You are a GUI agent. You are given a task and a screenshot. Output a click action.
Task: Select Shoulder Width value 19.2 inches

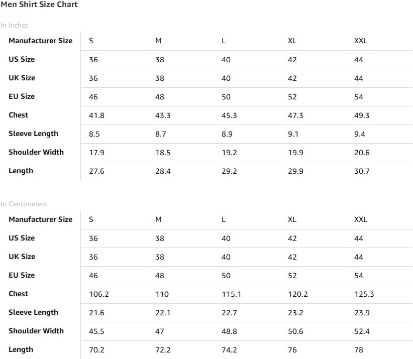[229, 153]
